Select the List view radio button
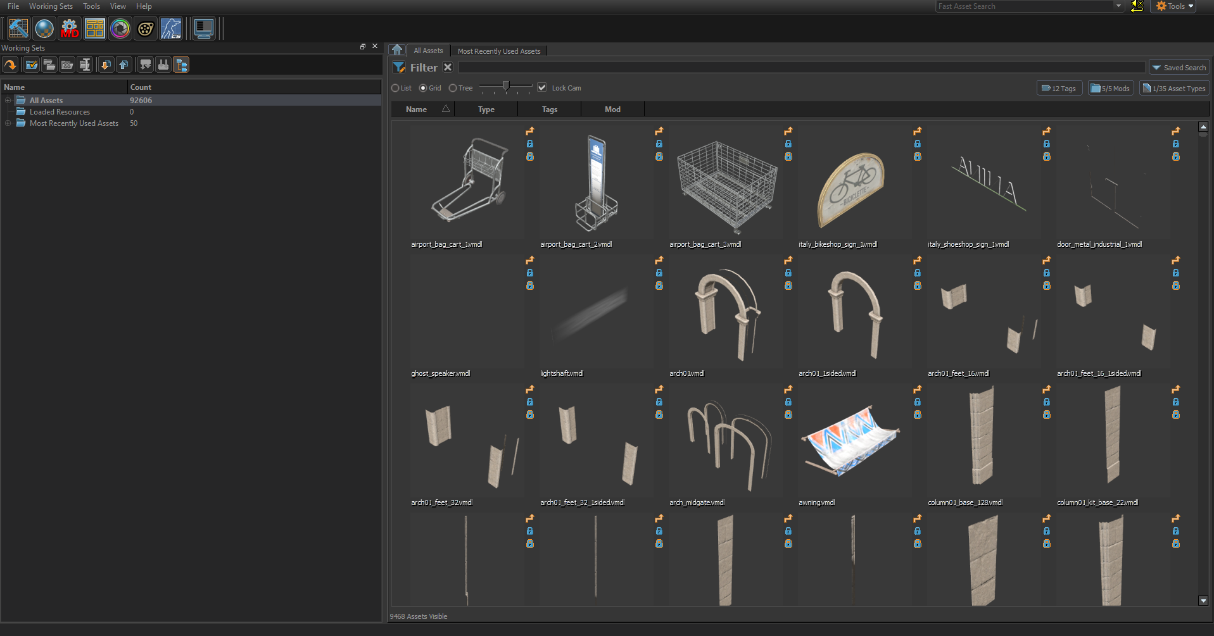The width and height of the screenshot is (1214, 636). [395, 88]
